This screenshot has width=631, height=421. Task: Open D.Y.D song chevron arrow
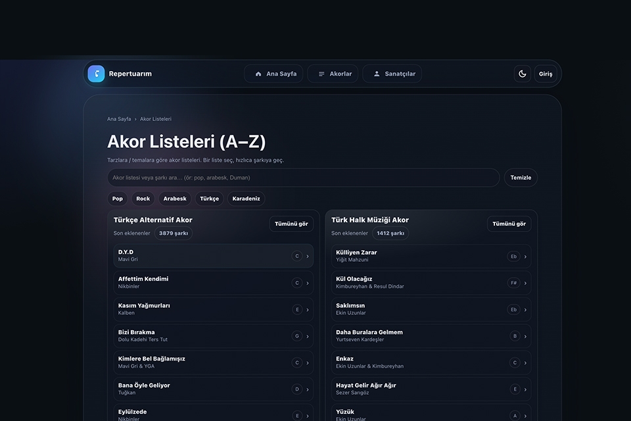pos(308,256)
